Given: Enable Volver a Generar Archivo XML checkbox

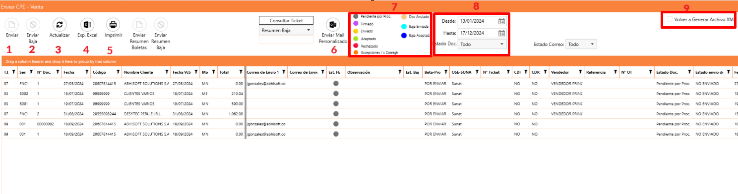Looking at the screenshot, I should coord(670,20).
